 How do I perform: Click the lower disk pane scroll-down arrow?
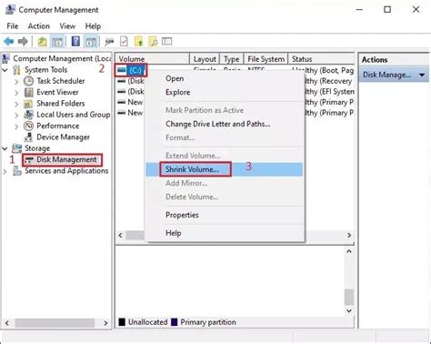[349, 310]
